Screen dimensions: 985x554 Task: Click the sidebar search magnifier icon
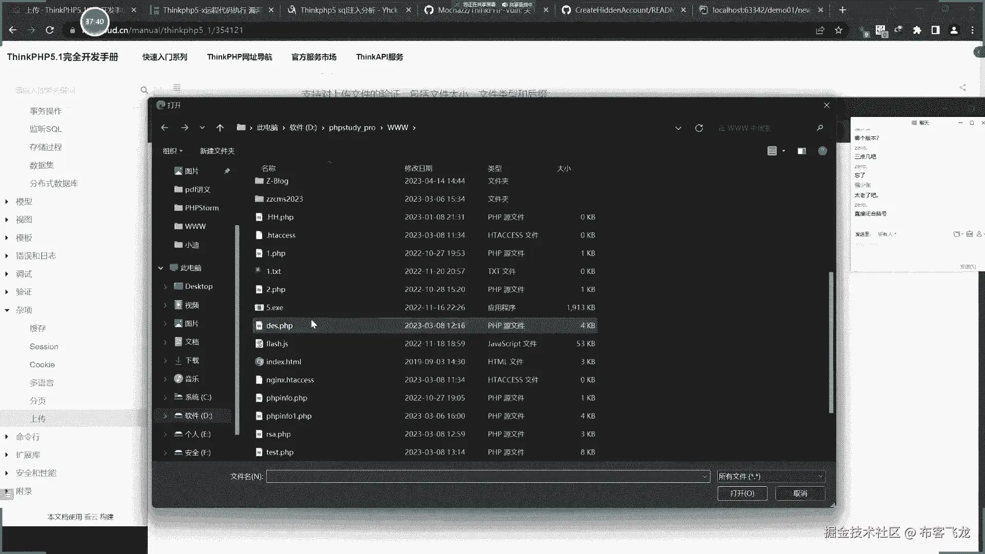pos(144,90)
